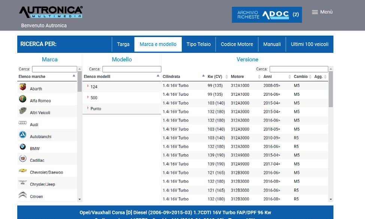The width and height of the screenshot is (365, 219).
Task: Focus the Versione Cerca search field
Action: pyautogui.click(x=299, y=69)
